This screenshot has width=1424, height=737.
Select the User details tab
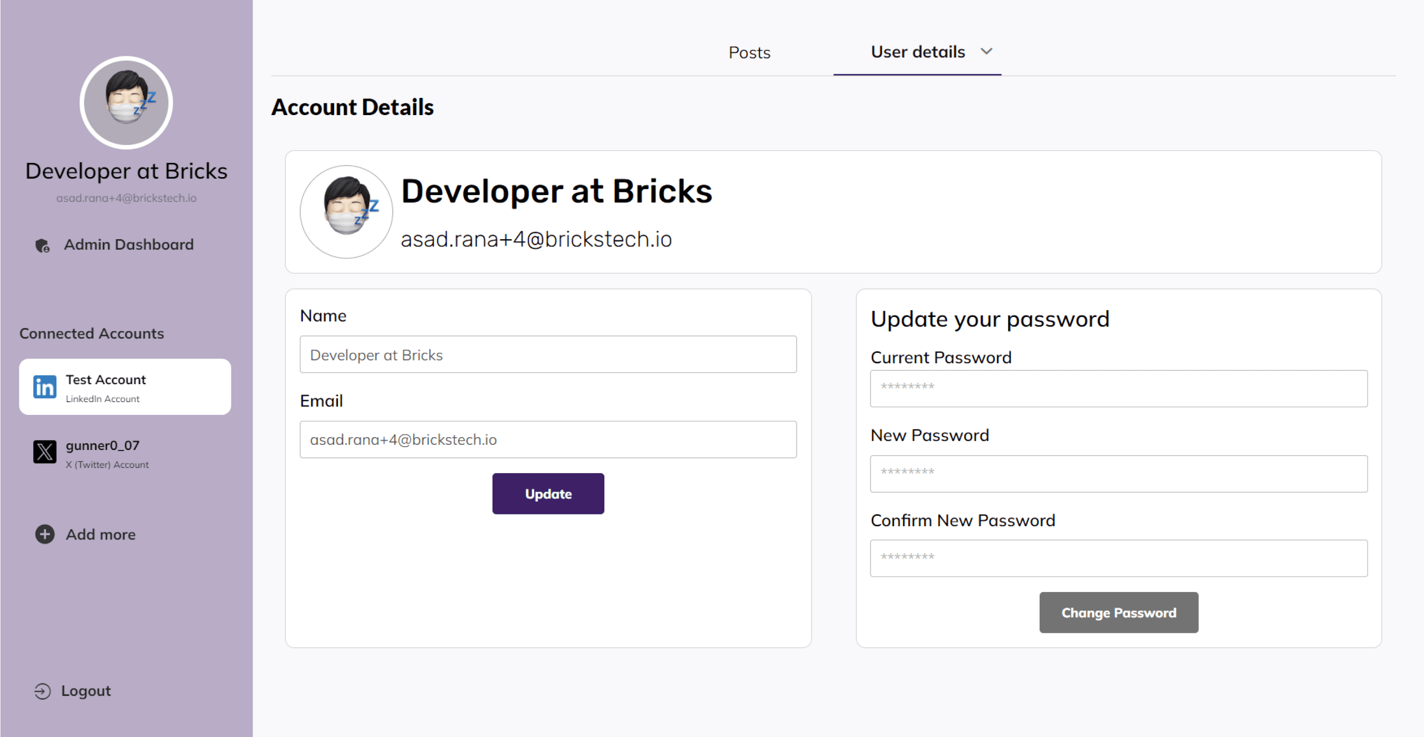click(x=918, y=52)
